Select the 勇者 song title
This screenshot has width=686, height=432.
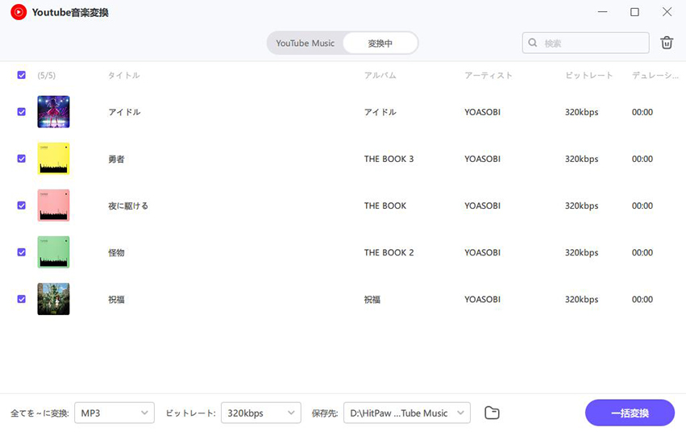tap(116, 159)
